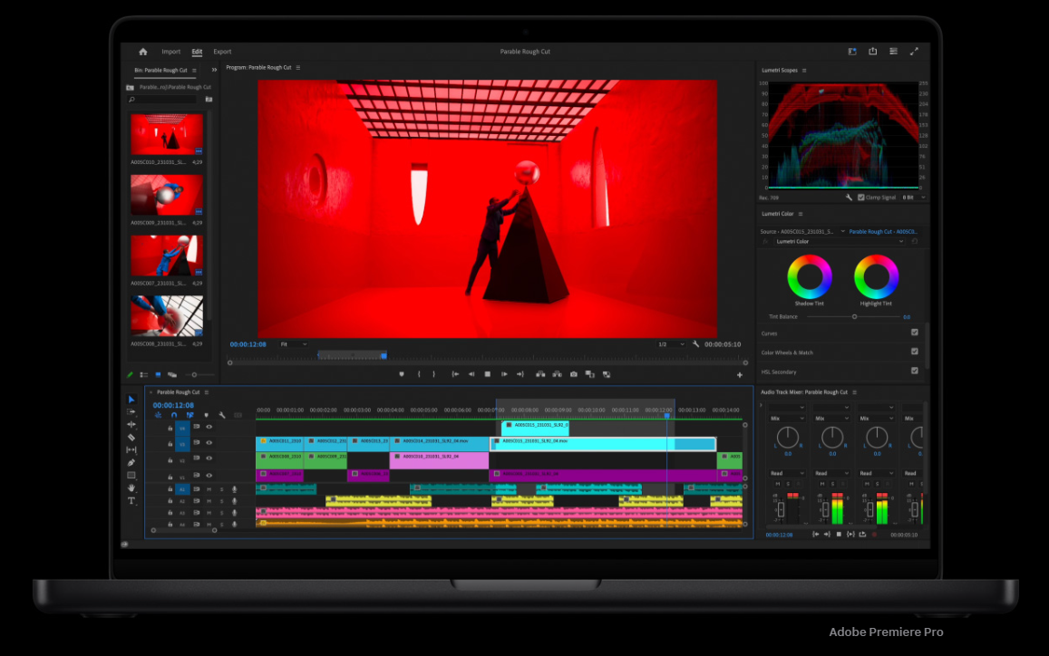Open program monitor settings wrench
This screenshot has height=656, width=1049.
695,344
